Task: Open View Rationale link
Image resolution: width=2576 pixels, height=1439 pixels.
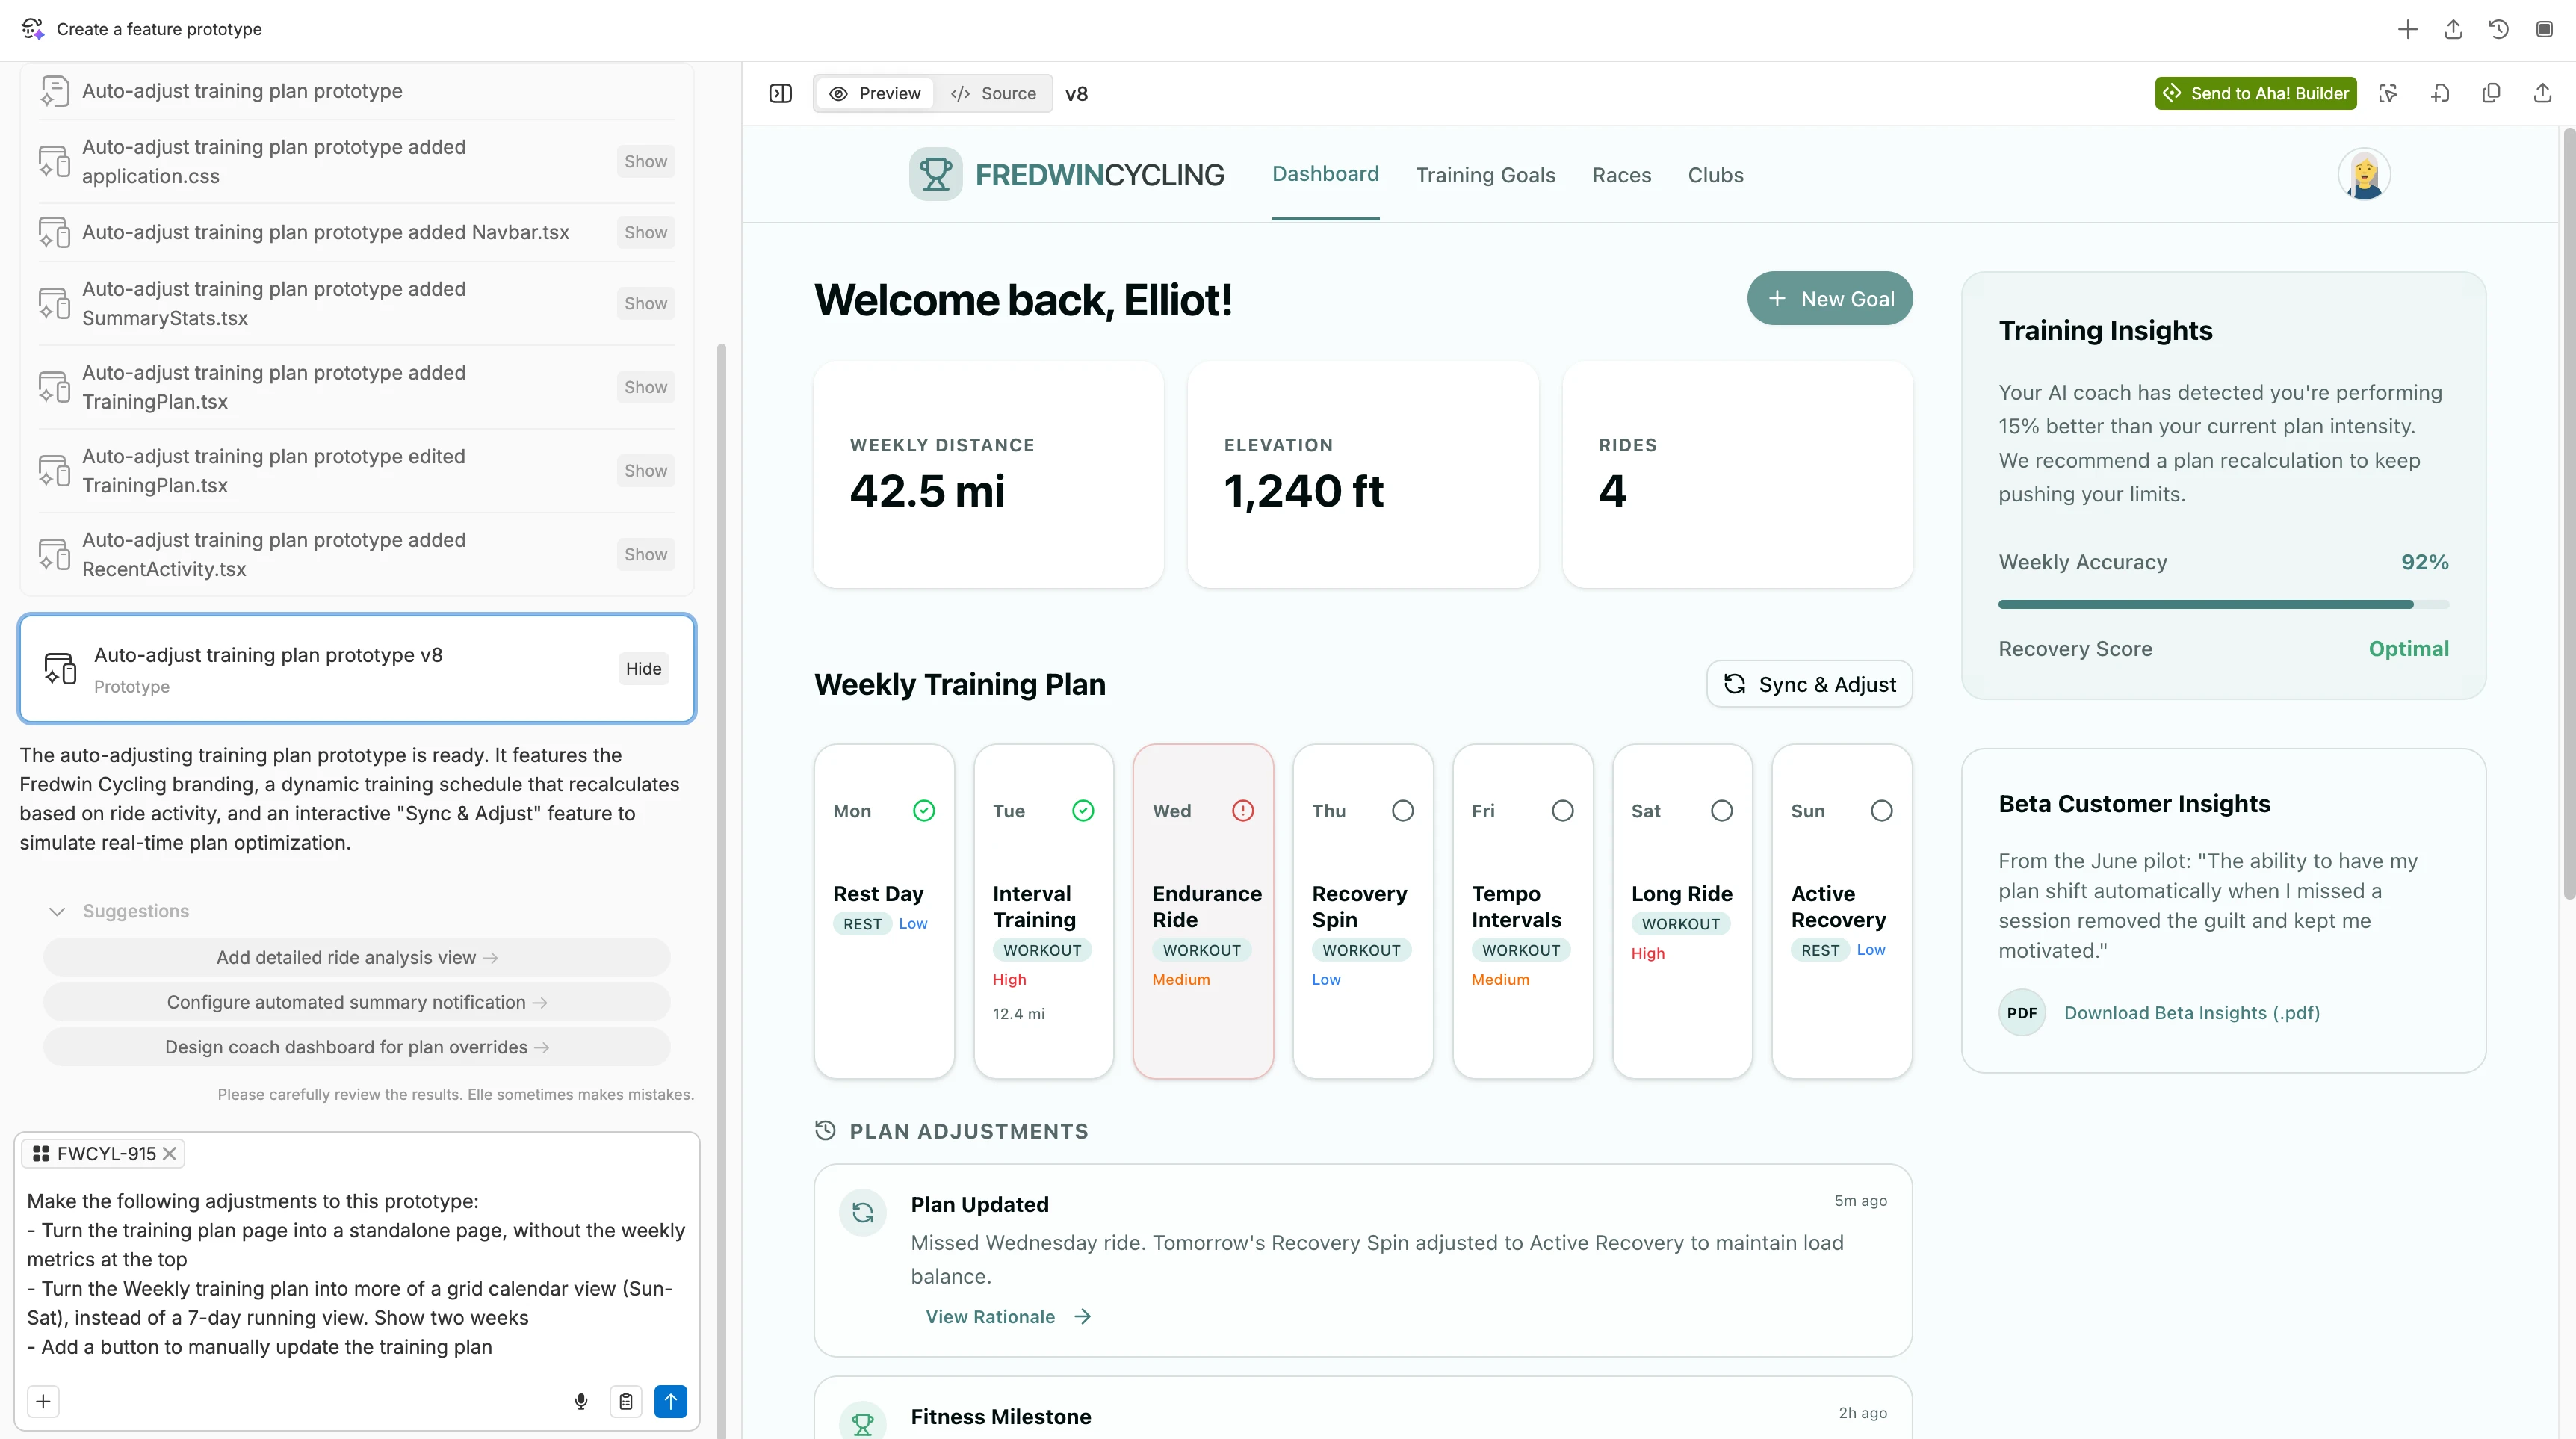Action: click(x=1007, y=1316)
